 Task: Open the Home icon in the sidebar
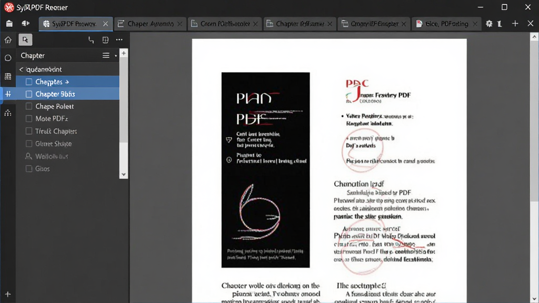tap(8, 40)
